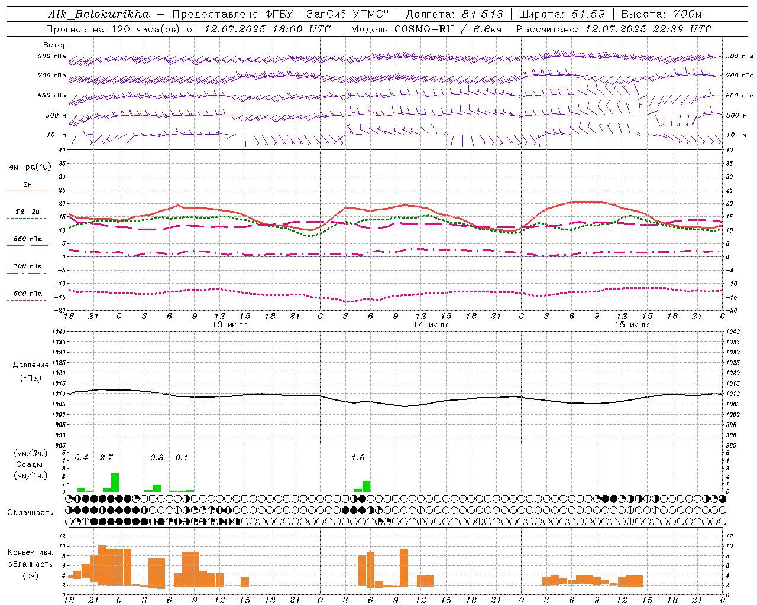Click the (км) unit under convective cloudiness
Image resolution: width=757 pixels, height=605 pixels.
30,575
